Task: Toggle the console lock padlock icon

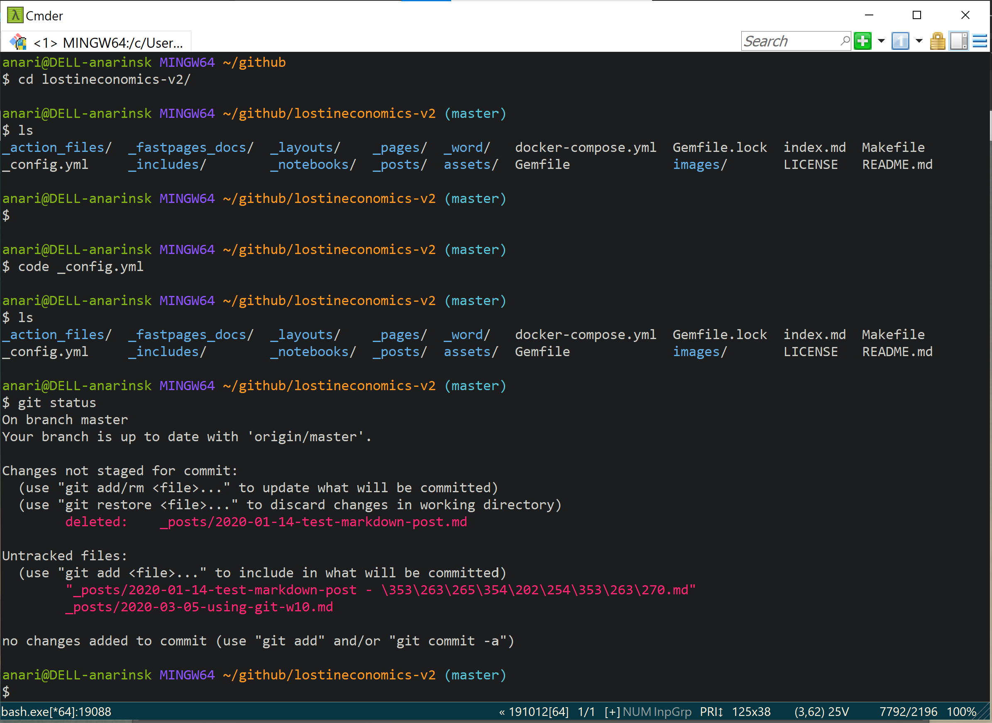Action: pos(937,42)
